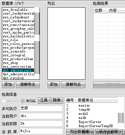Select table yxs_scaninfo

coord(14,52)
